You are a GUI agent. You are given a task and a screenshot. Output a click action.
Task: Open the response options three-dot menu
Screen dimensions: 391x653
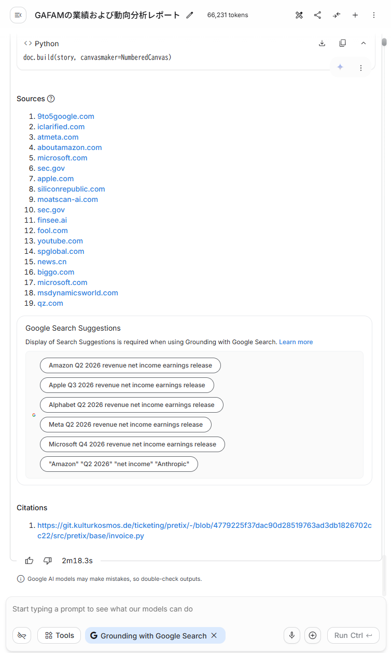click(361, 67)
